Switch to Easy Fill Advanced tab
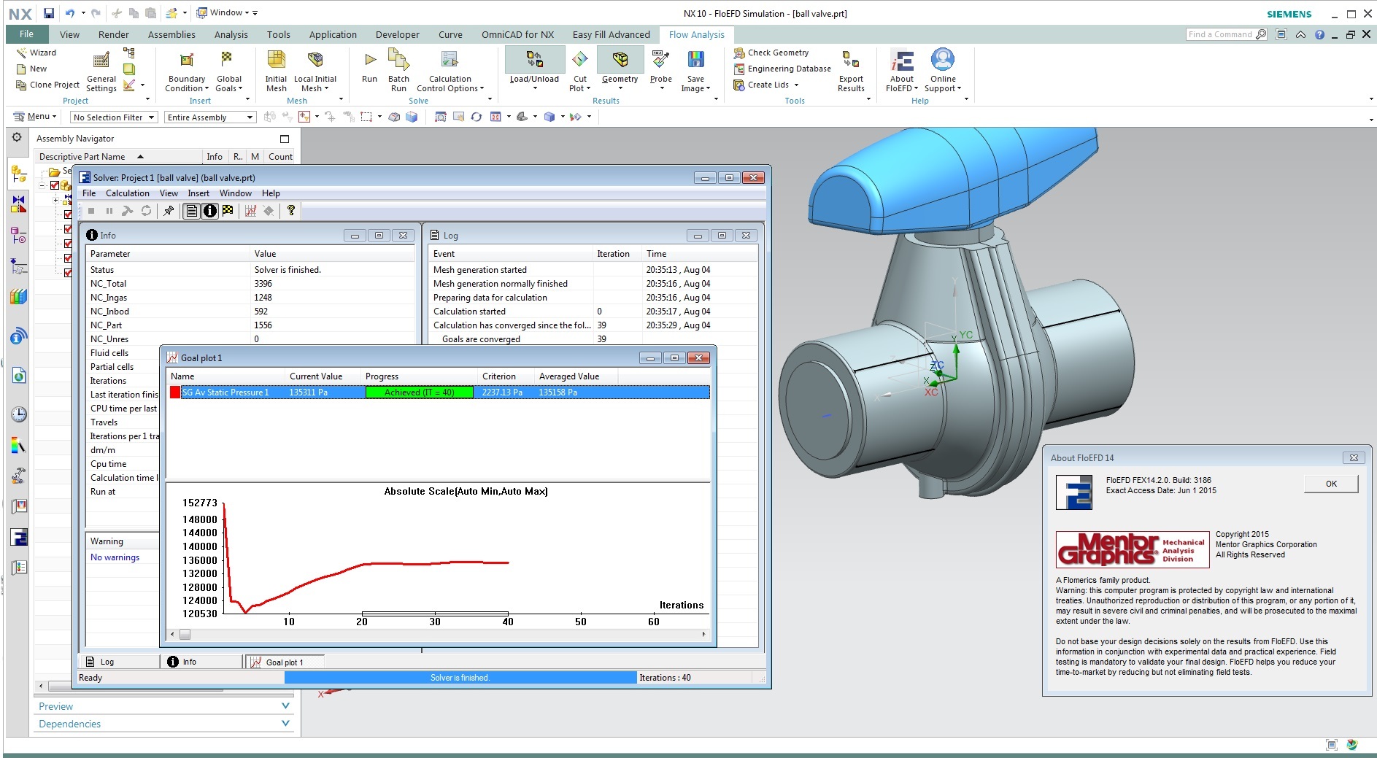Screen dimensions: 1377x758 click(x=612, y=34)
